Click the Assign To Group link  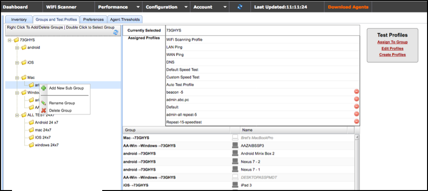click(x=392, y=42)
